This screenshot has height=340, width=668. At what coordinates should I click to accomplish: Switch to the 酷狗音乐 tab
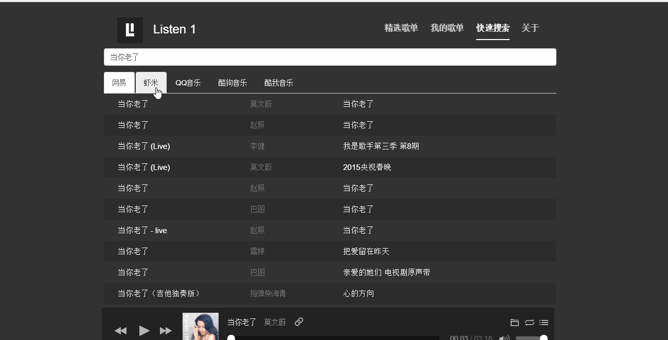[x=232, y=83]
